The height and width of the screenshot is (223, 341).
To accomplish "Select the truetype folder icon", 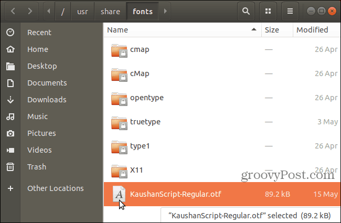I will [x=119, y=123].
